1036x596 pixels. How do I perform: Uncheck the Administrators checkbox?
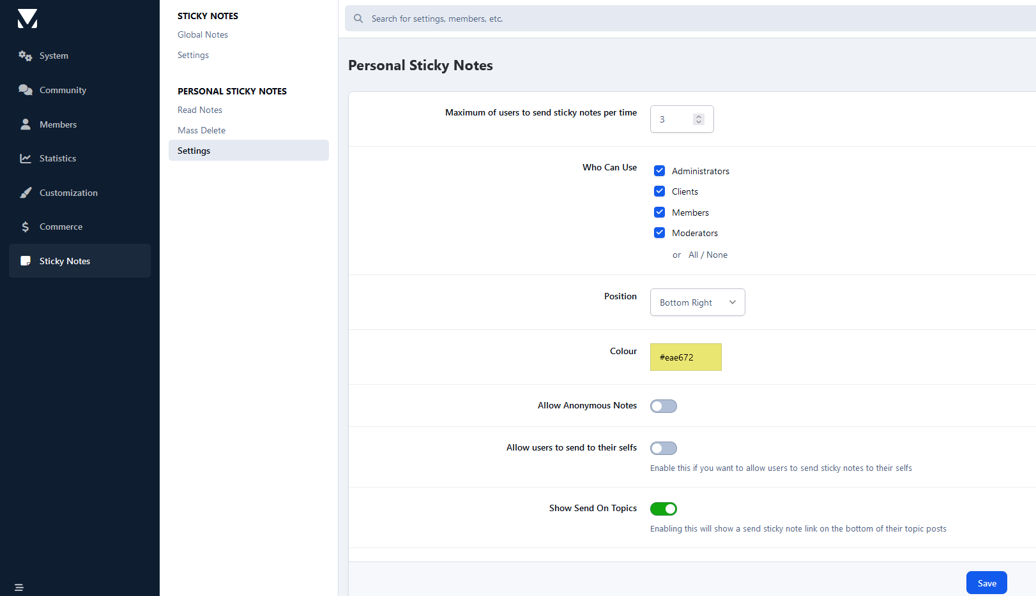point(659,171)
